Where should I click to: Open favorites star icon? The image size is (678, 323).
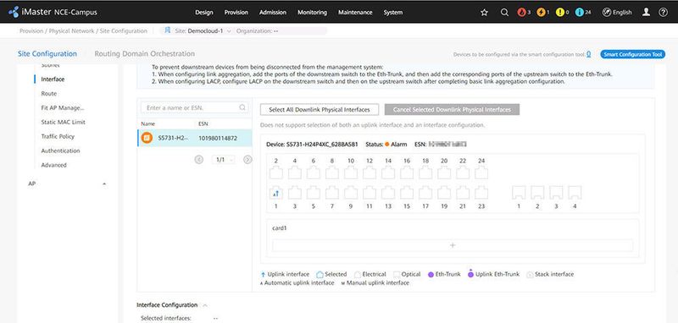point(484,13)
